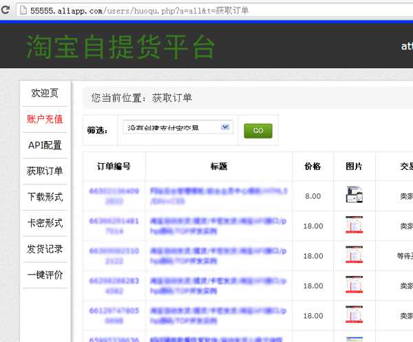The image size is (413, 342).
Task: Open the third row product thumbnail
Action: pos(354,255)
